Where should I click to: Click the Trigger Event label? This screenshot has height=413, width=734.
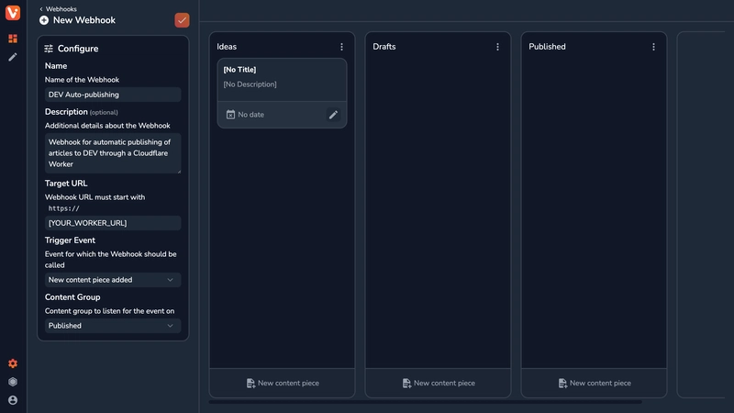(x=70, y=240)
